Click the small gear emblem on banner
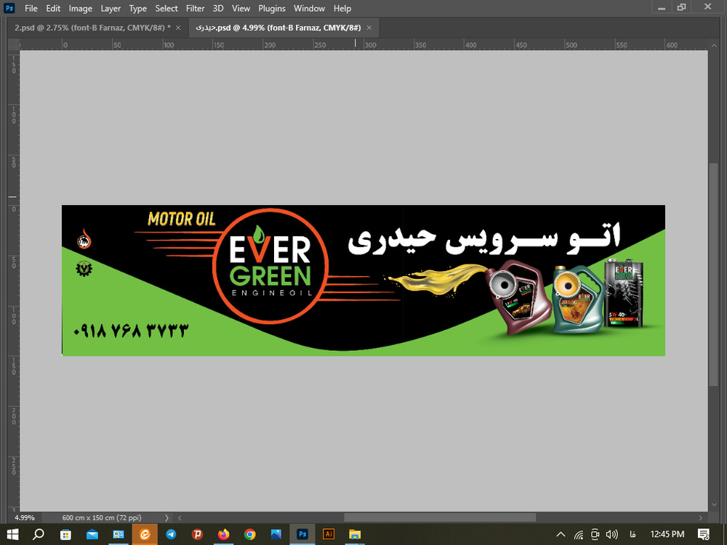The image size is (727, 545). 84,269
